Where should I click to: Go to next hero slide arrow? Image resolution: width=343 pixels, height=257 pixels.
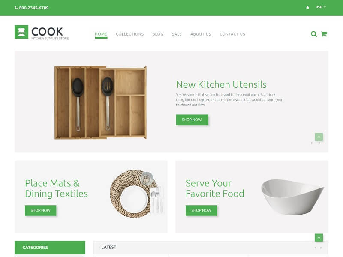319,143
